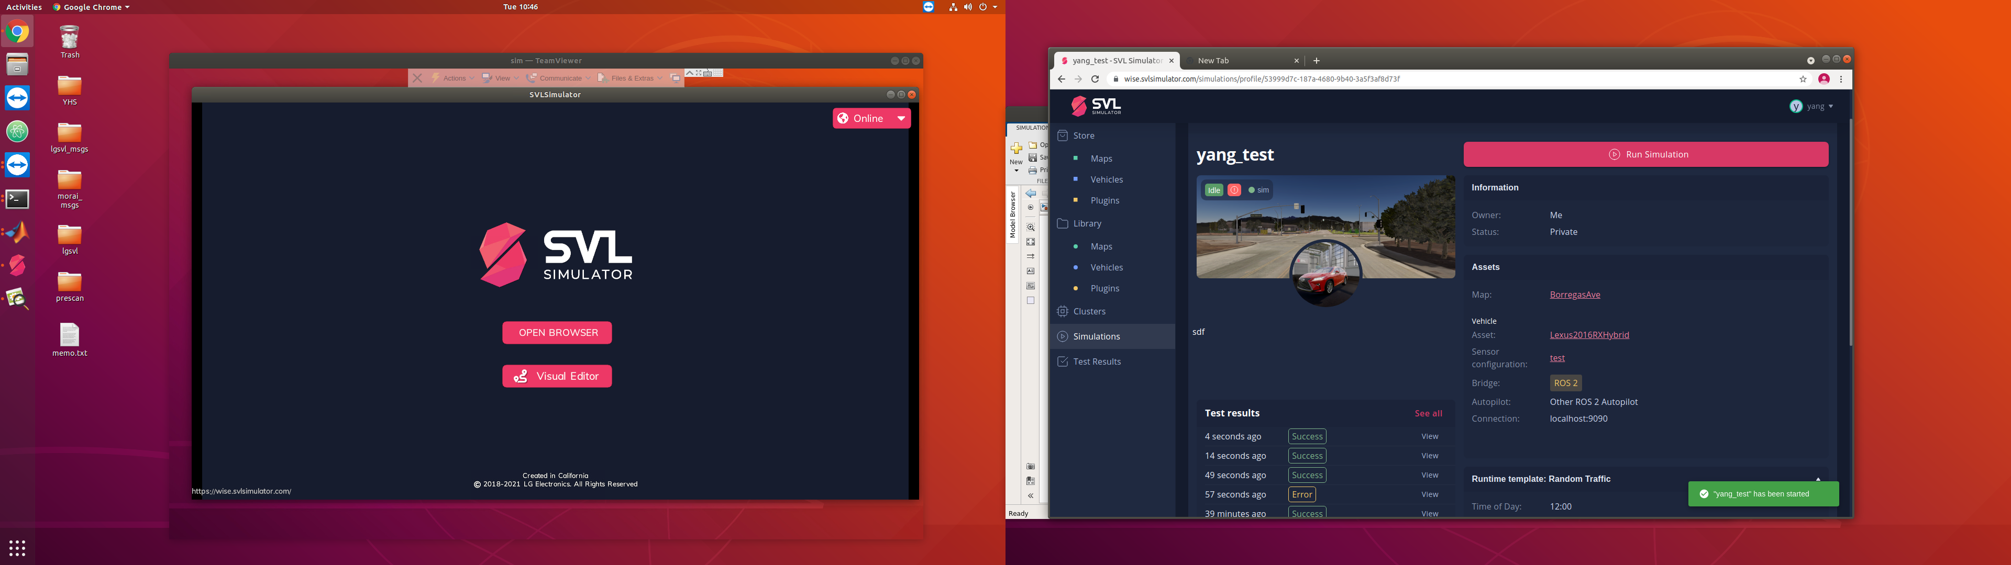
Task: Open SVL Simulator icon in the dock
Action: [17, 265]
